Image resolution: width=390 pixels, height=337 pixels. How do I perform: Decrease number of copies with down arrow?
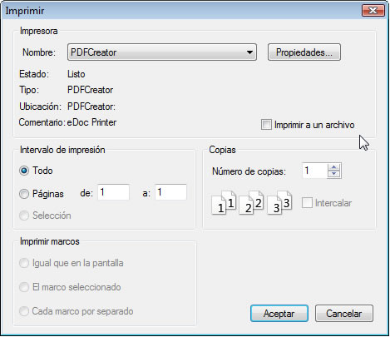[333, 174]
